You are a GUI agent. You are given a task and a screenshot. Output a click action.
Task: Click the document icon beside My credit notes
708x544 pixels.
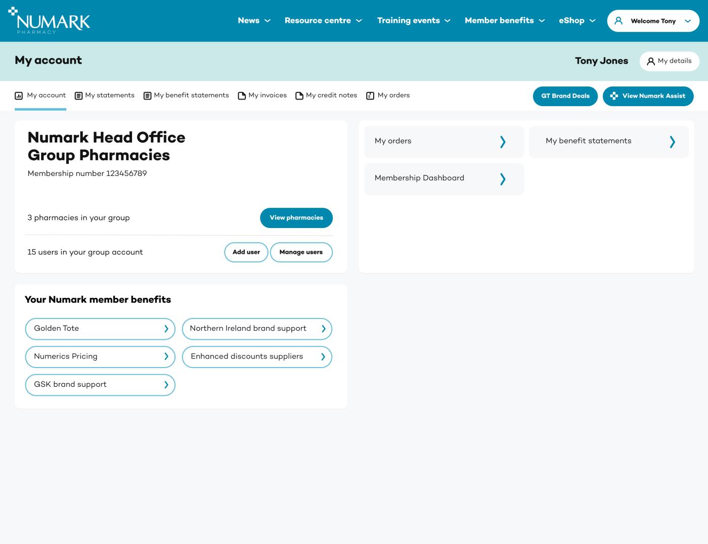[299, 96]
